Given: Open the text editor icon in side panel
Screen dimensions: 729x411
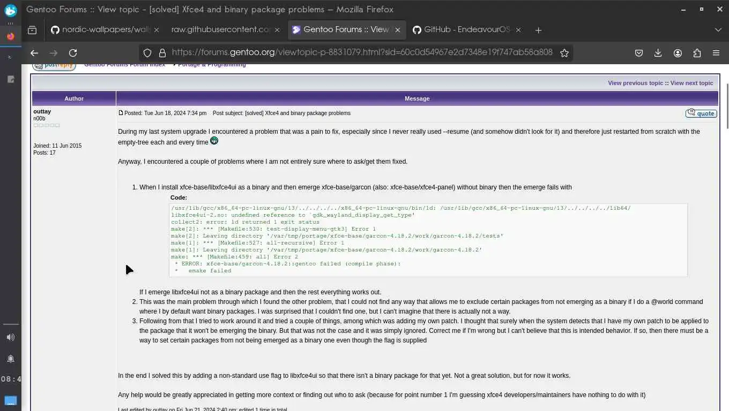Looking at the screenshot, I should [10, 79].
